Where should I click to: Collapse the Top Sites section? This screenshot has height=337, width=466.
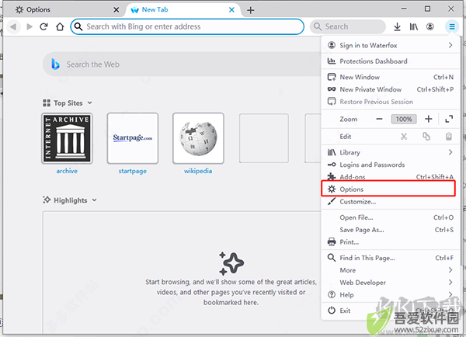(x=68, y=102)
